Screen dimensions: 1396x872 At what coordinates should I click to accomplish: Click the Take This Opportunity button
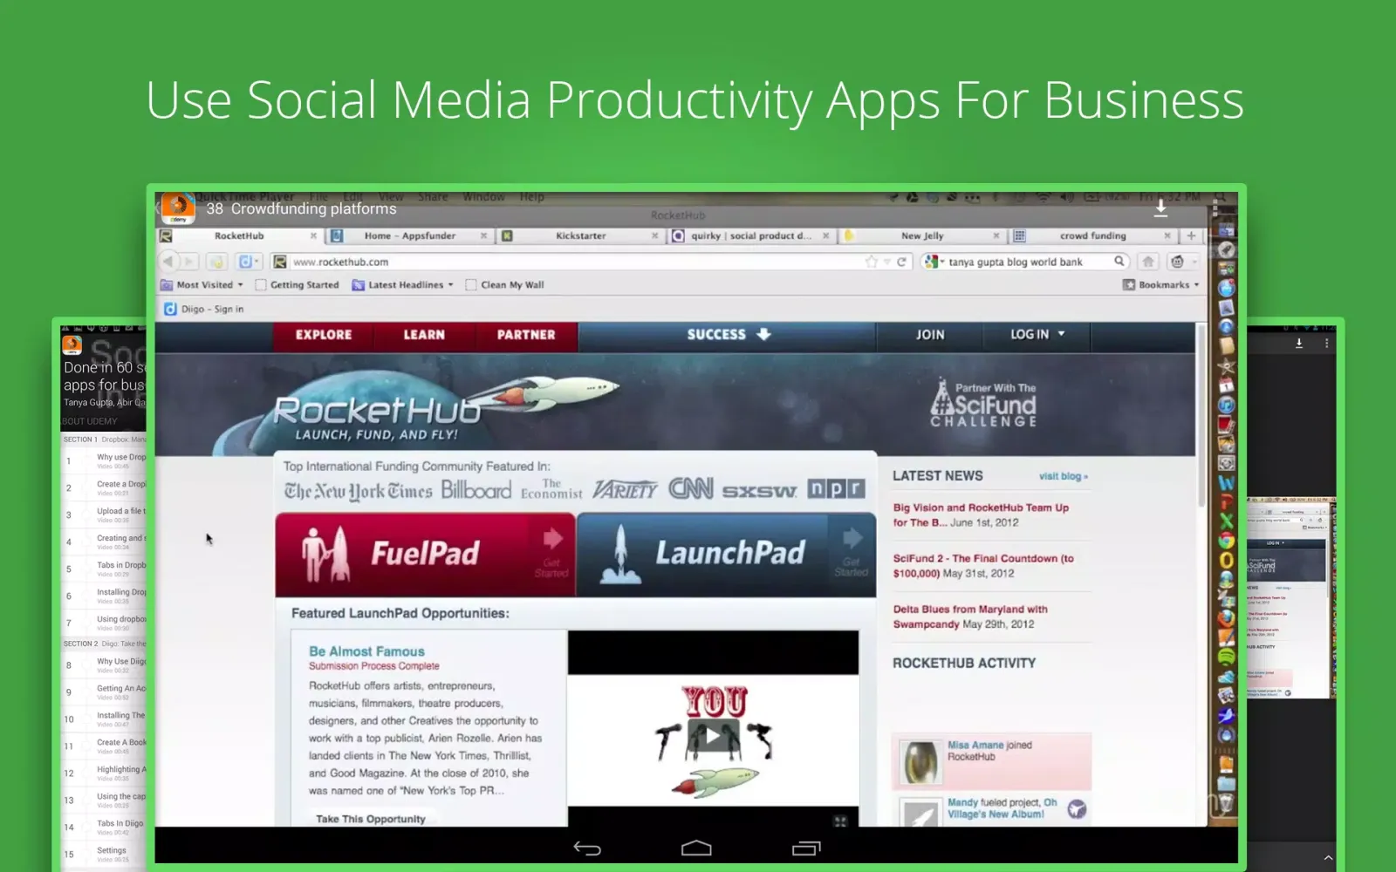point(371,819)
